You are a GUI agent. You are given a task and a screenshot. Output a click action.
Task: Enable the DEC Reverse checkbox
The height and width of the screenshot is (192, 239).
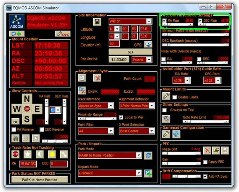42,130
